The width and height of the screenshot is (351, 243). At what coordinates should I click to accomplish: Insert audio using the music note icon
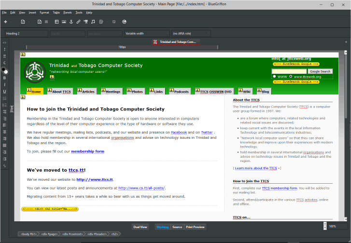[93, 22]
